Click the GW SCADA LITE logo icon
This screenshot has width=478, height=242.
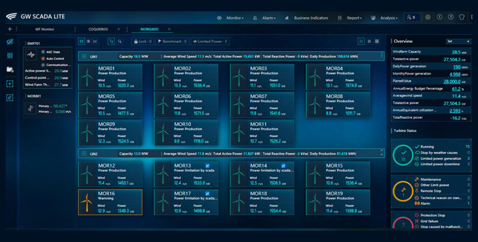tap(11, 16)
